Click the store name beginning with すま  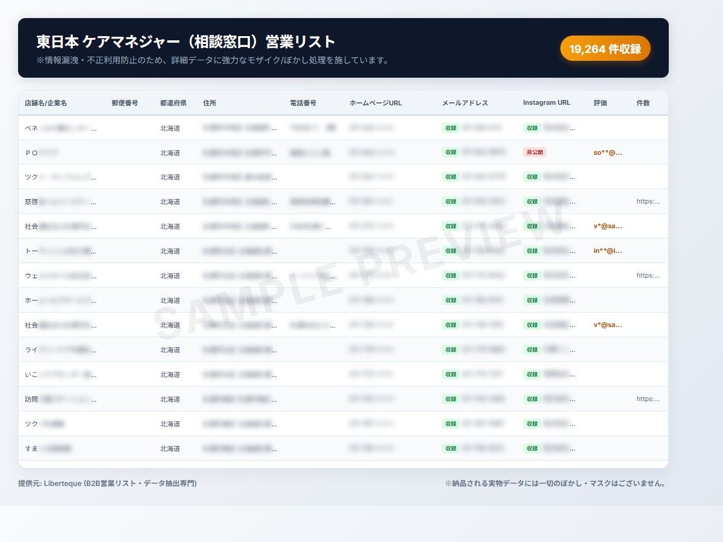(48, 449)
